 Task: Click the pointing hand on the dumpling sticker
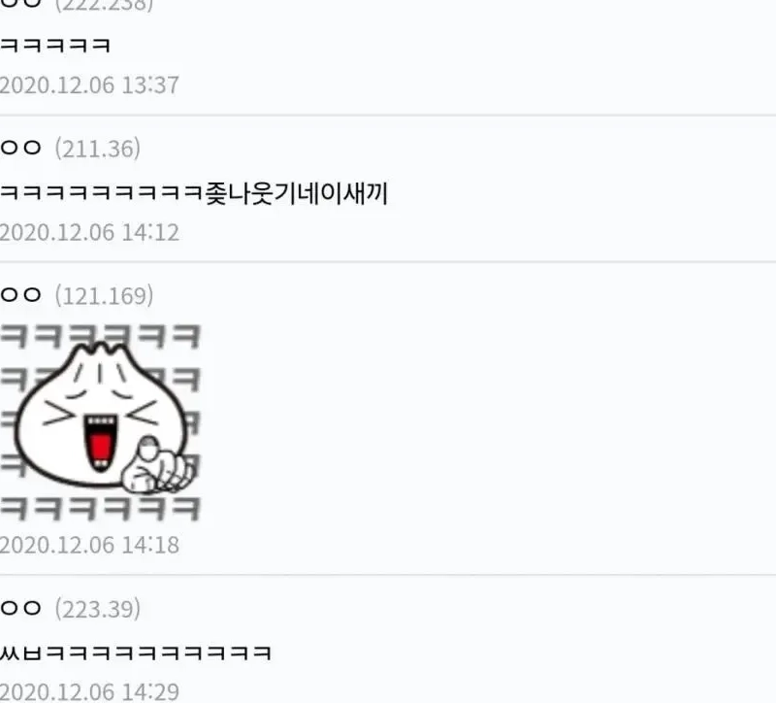[157, 467]
